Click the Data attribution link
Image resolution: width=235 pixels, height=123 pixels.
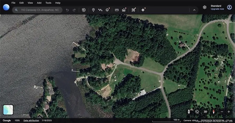tap(31, 120)
